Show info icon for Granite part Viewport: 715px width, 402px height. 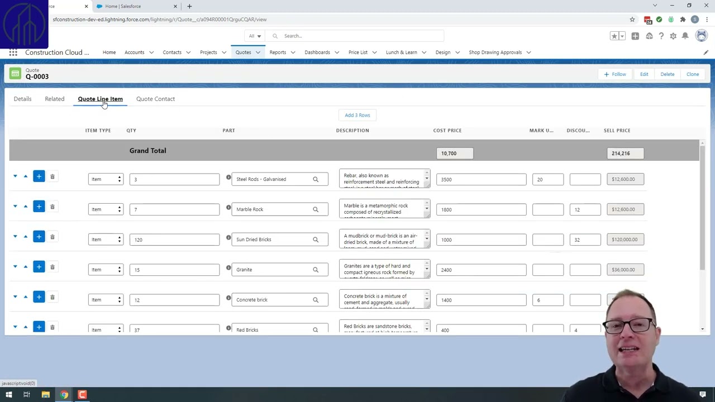click(x=228, y=268)
